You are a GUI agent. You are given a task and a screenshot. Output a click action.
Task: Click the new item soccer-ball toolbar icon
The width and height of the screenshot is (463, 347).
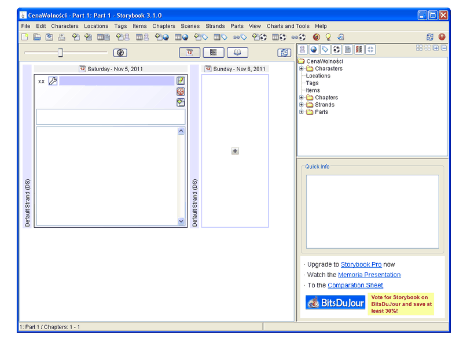[x=259, y=37]
